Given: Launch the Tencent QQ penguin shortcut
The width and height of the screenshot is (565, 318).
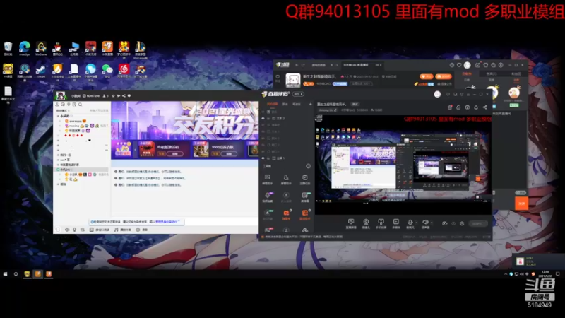Looking at the screenshot, I should point(57,48).
